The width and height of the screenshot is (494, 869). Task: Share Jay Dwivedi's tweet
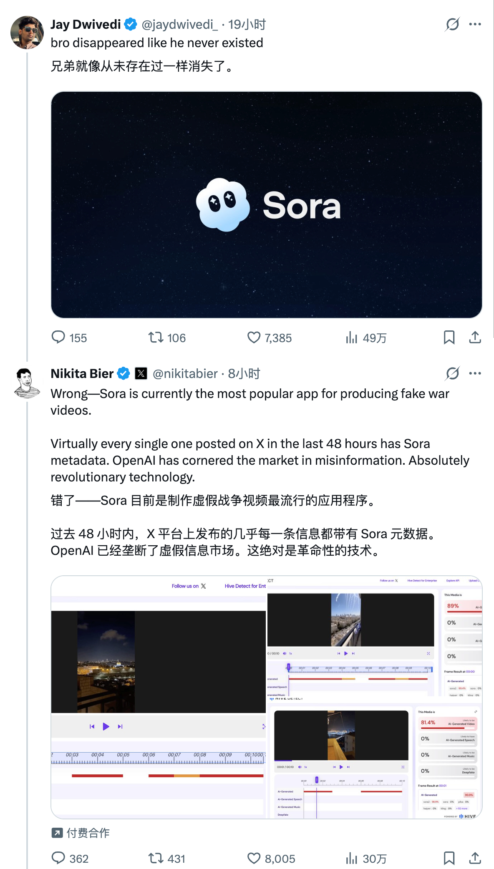(x=476, y=338)
